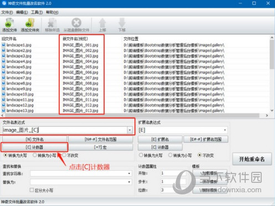This screenshot has width=275, height=206.
Task: Click the file name expression input field
Action: [x=65, y=130]
